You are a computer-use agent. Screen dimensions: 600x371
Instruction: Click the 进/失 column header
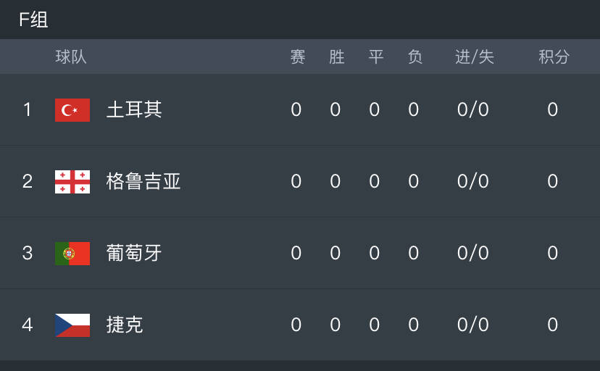pos(475,57)
